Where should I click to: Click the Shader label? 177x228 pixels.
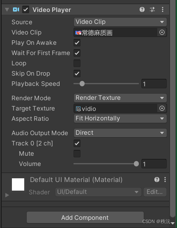click(x=39, y=192)
